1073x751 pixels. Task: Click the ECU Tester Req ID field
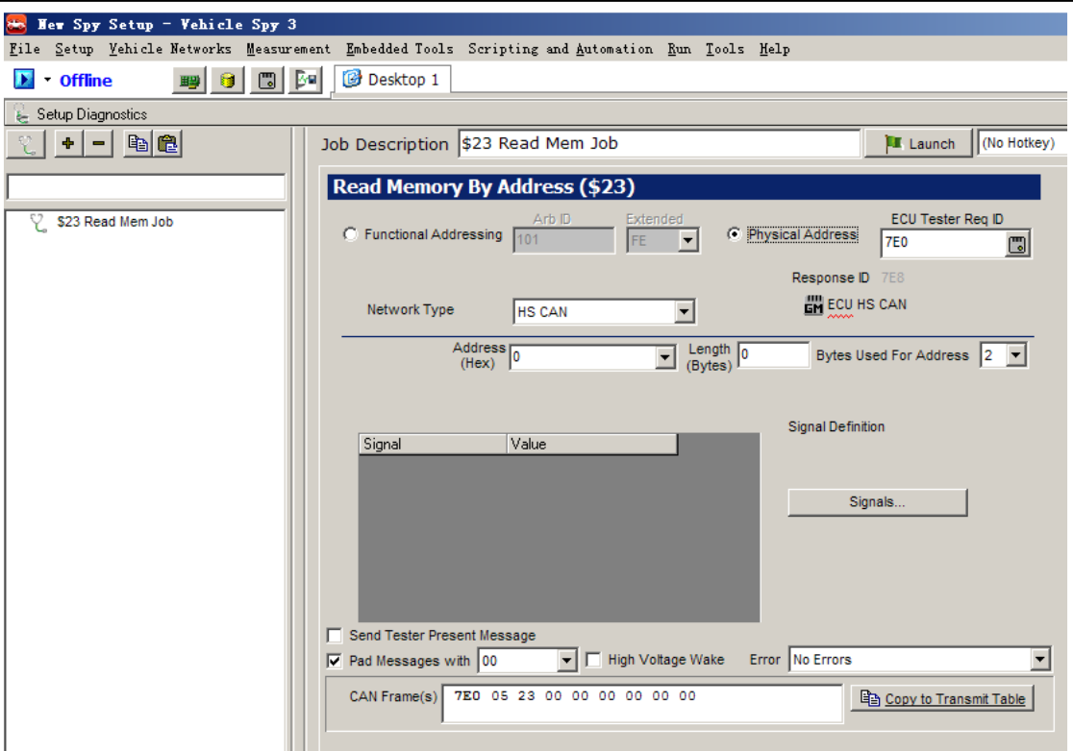(943, 243)
